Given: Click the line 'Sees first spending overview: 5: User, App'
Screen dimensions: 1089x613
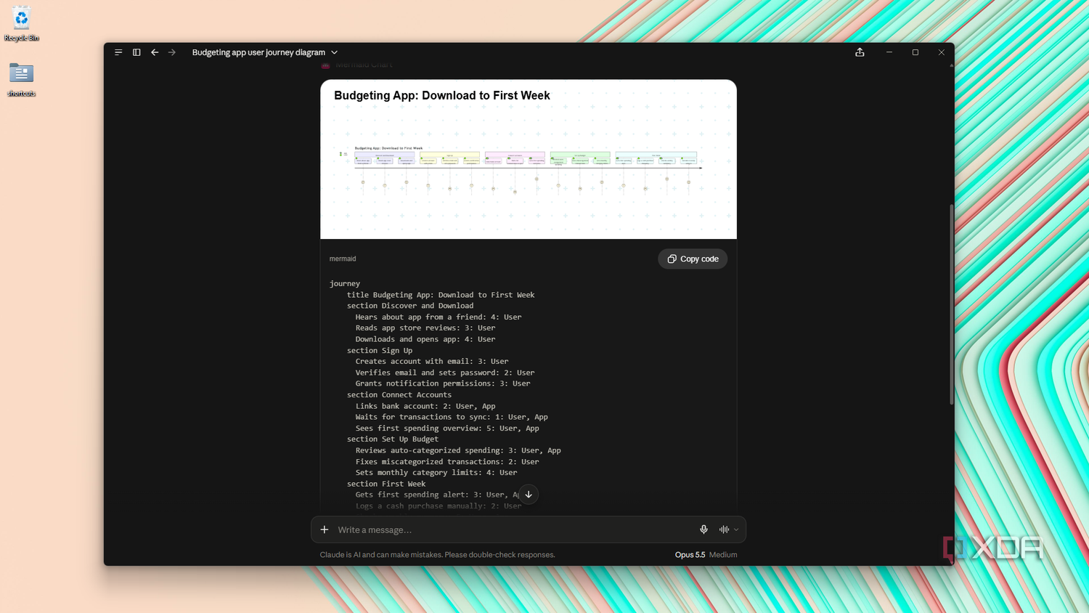Looking at the screenshot, I should (x=447, y=428).
